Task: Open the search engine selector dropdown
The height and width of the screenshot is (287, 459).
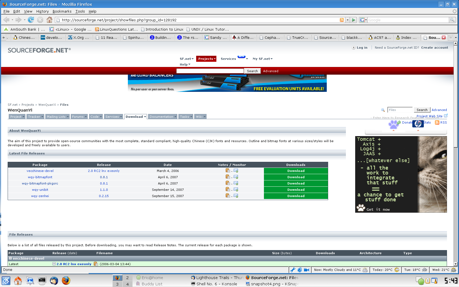Action: [363, 20]
